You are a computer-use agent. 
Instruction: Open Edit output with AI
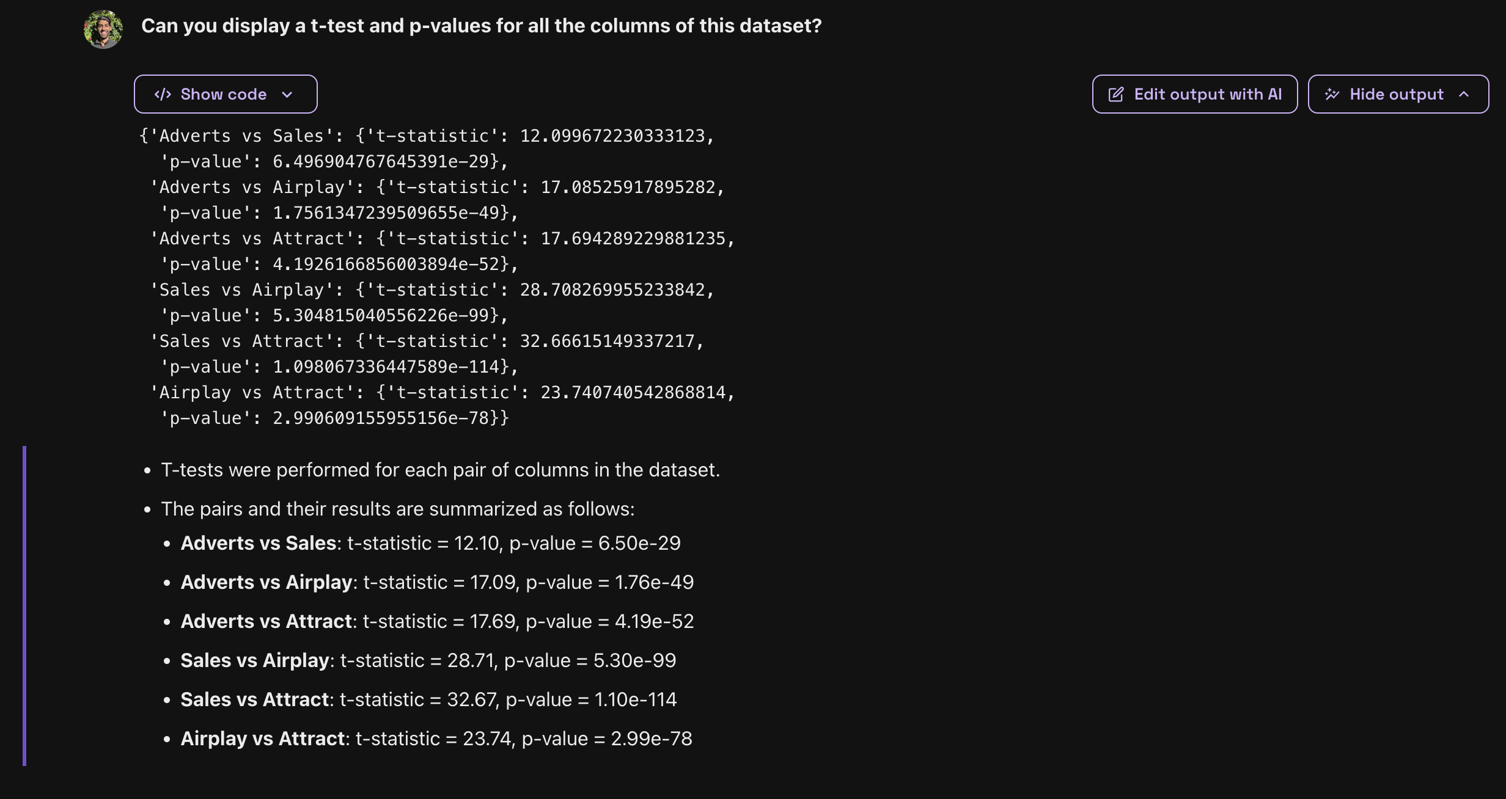1195,94
